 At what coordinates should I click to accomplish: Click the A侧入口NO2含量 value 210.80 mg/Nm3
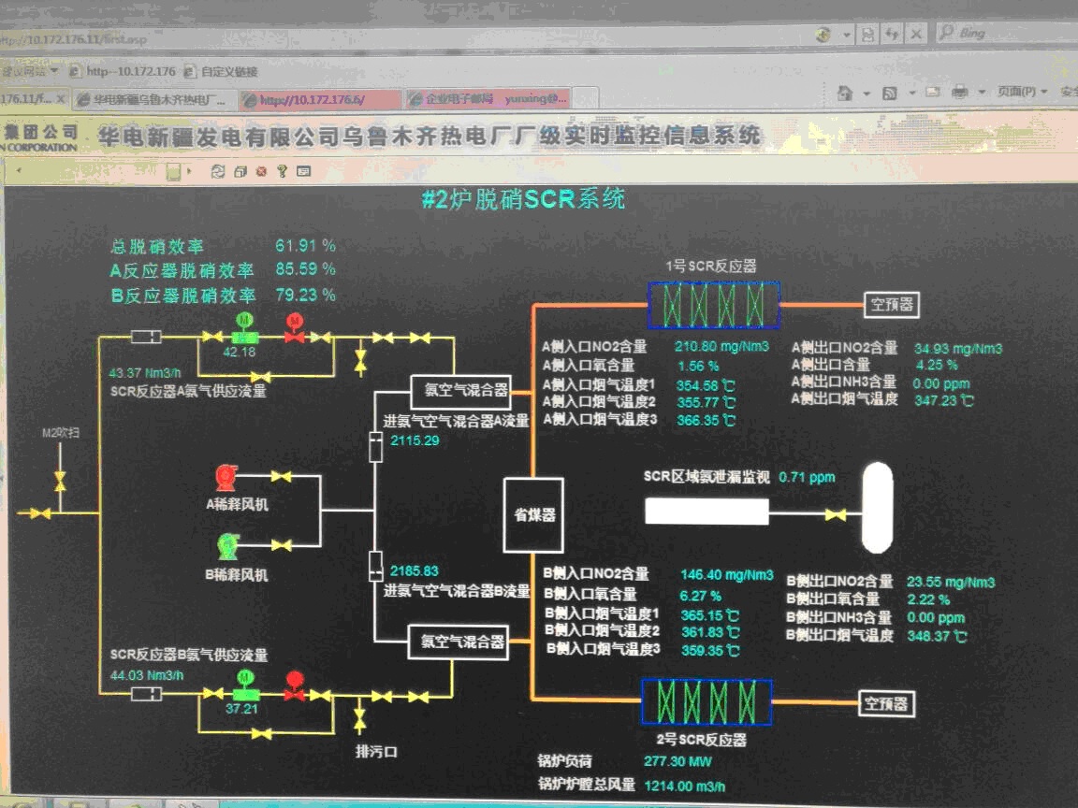coord(721,347)
